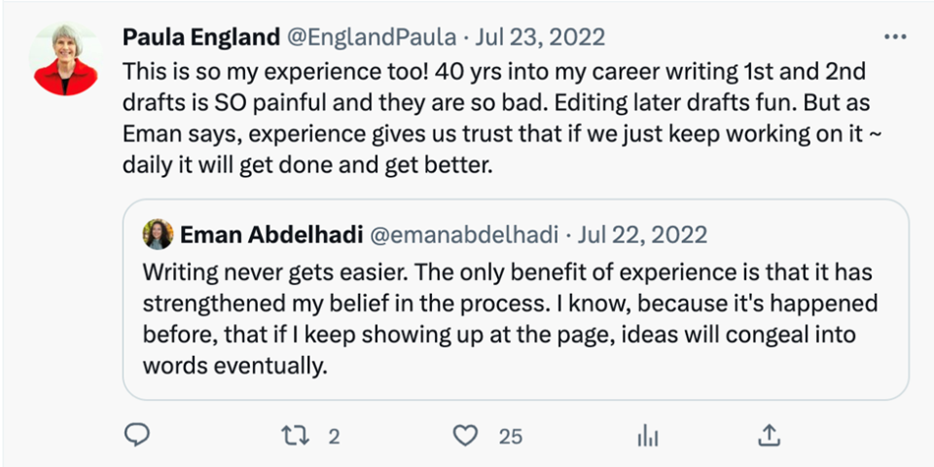Click the retweet count of 2
This screenshot has height=467, width=934.
pyautogui.click(x=334, y=436)
